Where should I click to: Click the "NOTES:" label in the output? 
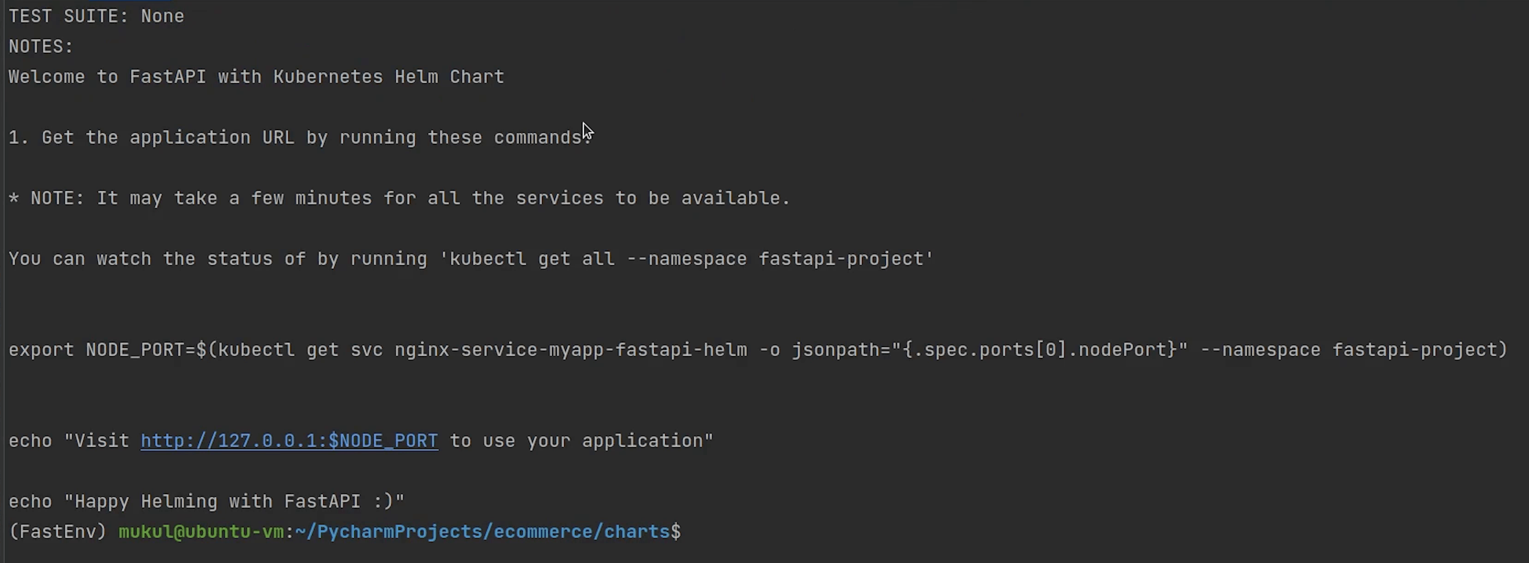[x=41, y=46]
